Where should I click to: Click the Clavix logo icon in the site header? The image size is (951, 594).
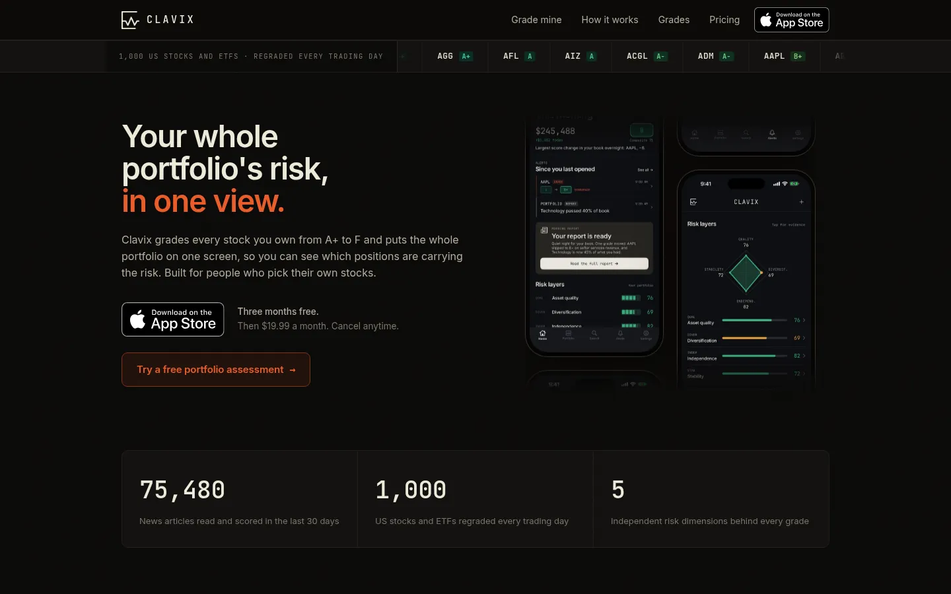click(x=130, y=20)
